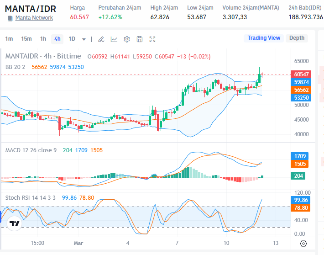The image size is (324, 255).
Task: Click the +12.62% 24h change value
Action: click(x=110, y=17)
